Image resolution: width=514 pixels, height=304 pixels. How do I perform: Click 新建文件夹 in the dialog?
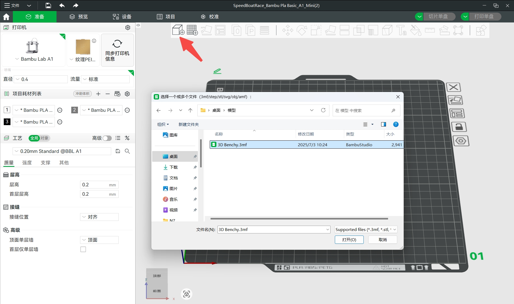tap(189, 124)
